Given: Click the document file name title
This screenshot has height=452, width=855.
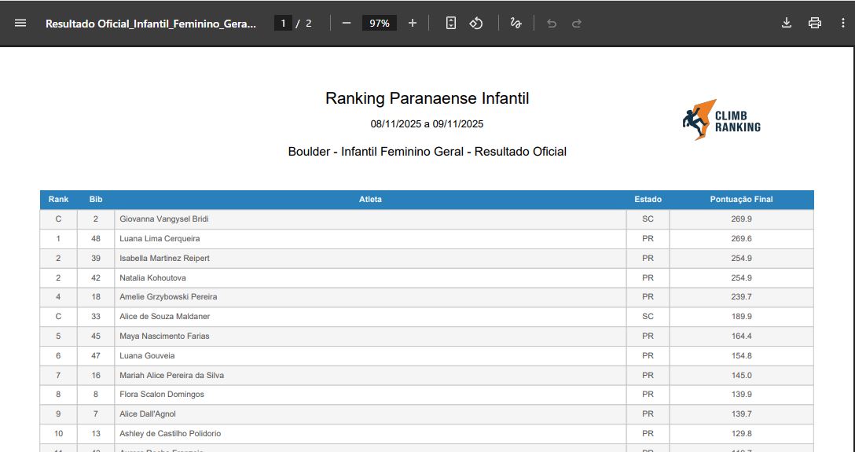Looking at the screenshot, I should [x=151, y=24].
